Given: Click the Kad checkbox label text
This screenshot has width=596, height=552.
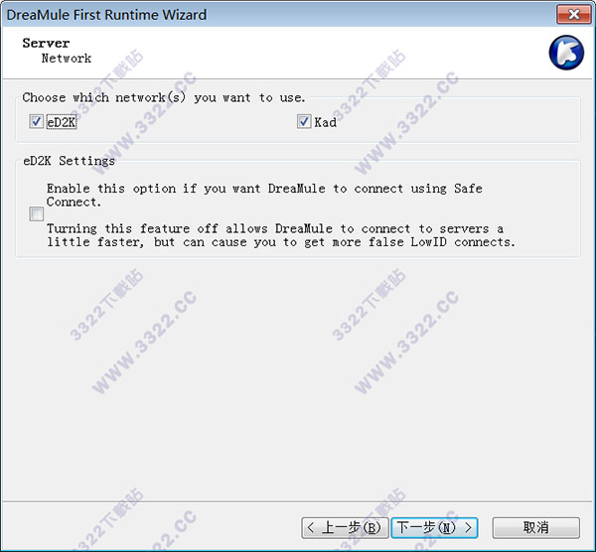Looking at the screenshot, I should 326,122.
